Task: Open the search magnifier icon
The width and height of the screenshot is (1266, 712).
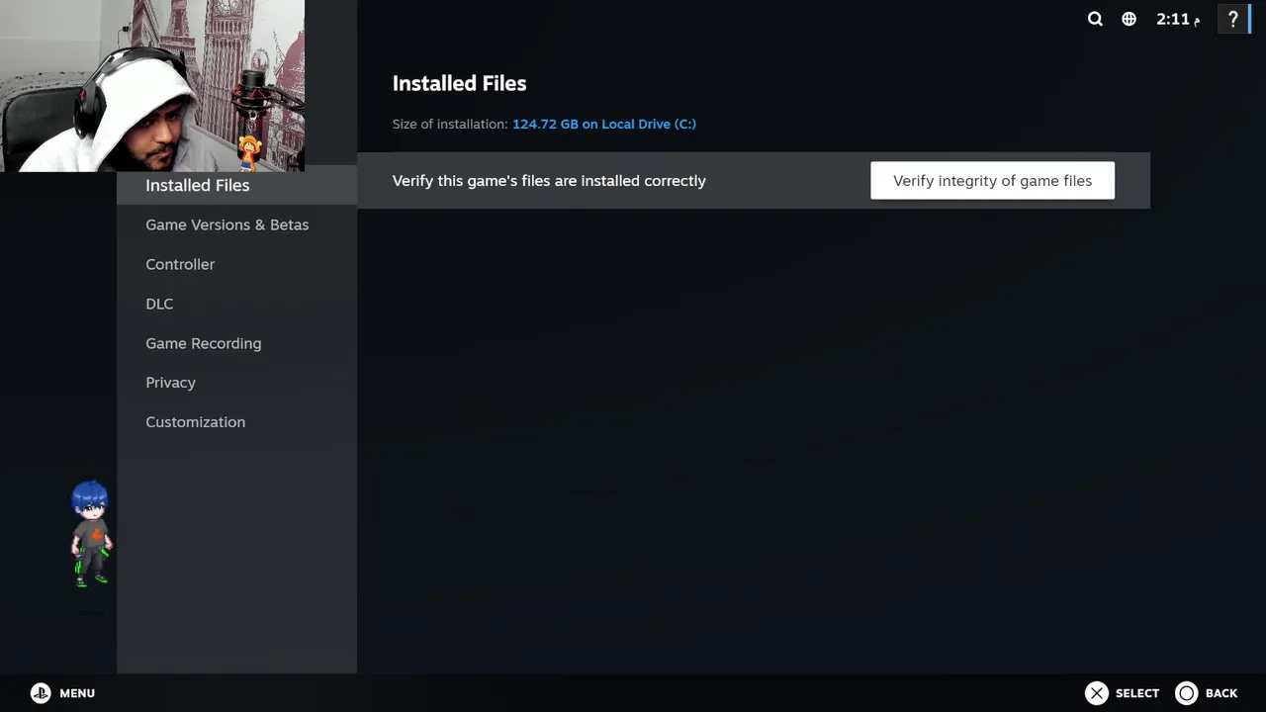Action: (x=1095, y=19)
